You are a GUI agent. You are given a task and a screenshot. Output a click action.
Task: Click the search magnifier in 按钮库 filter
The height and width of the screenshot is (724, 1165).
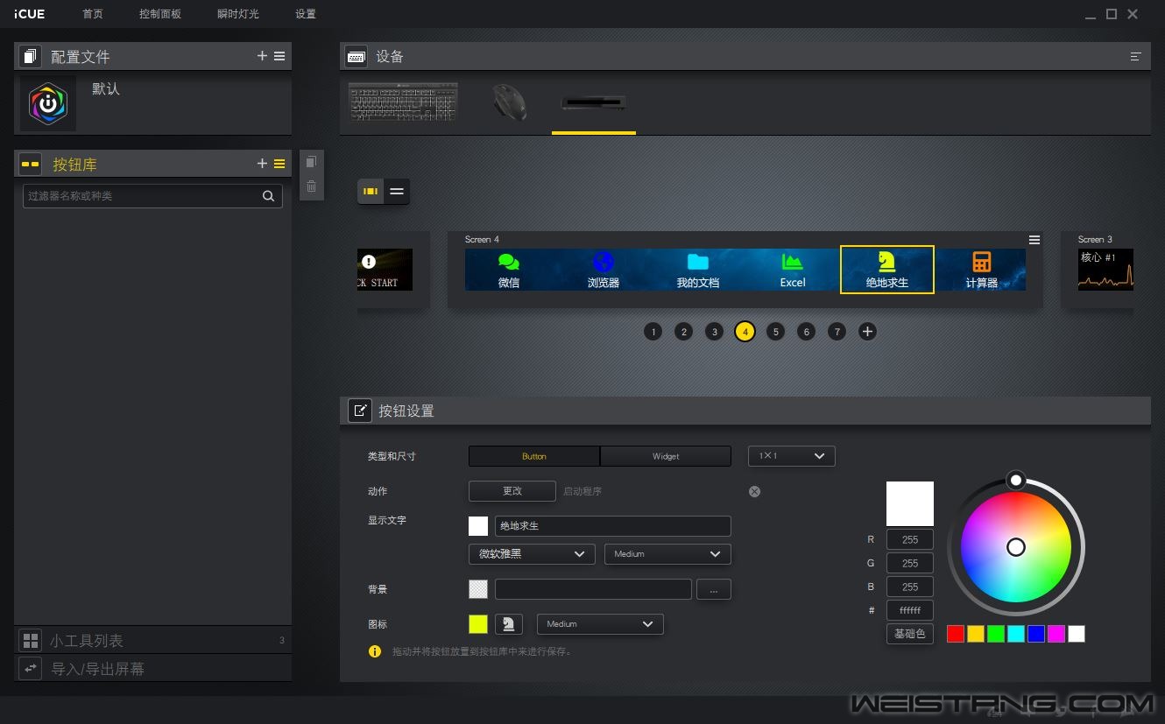(269, 196)
